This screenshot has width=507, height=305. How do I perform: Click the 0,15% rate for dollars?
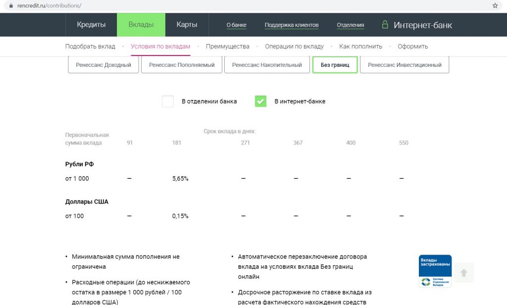pos(180,216)
